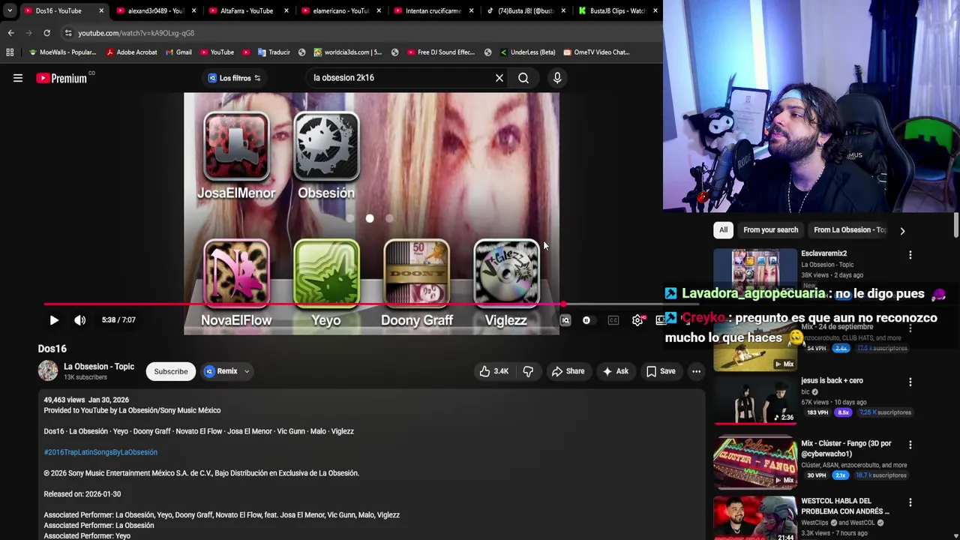The image size is (960, 540).
Task: Click the Remix button
Action: 221,371
